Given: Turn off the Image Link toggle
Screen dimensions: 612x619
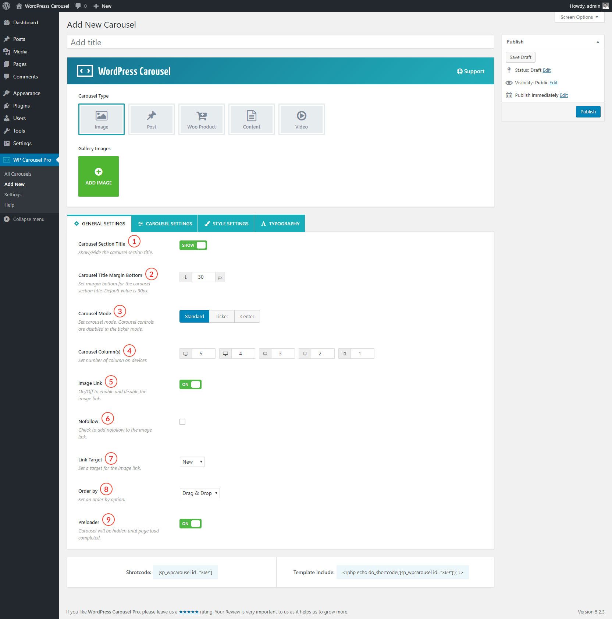Looking at the screenshot, I should pos(190,384).
